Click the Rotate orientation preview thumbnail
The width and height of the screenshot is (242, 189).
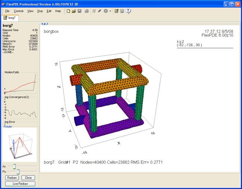coord(19,145)
